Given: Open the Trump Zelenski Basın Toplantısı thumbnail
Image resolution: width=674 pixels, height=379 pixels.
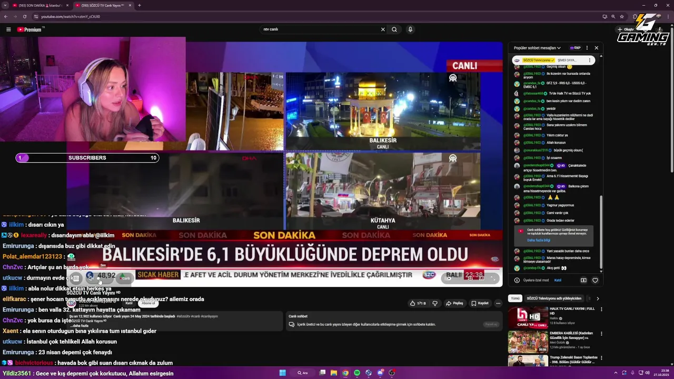Looking at the screenshot, I should [x=528, y=361].
